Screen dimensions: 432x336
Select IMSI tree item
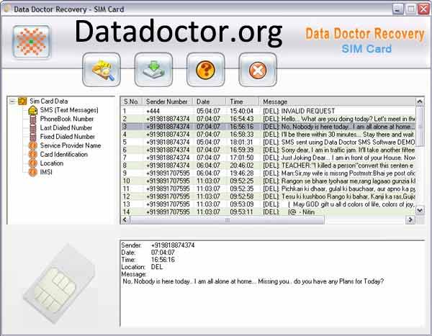coord(46,172)
